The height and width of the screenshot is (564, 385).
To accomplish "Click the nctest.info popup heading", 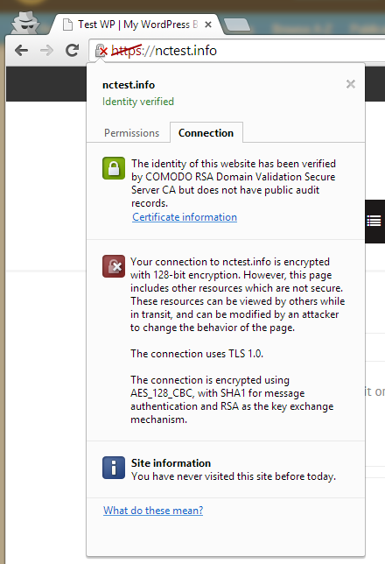I will [x=129, y=85].
